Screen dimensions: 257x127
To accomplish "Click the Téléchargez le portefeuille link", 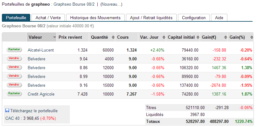I will 34,111.
